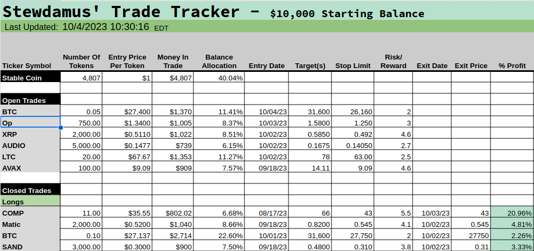Image resolution: width=534 pixels, height=251 pixels.
Task: Click the 1.5800 Op target cell
Action: [310, 123]
